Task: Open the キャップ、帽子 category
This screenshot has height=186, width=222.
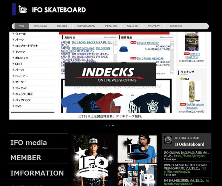Action: coord(24,94)
